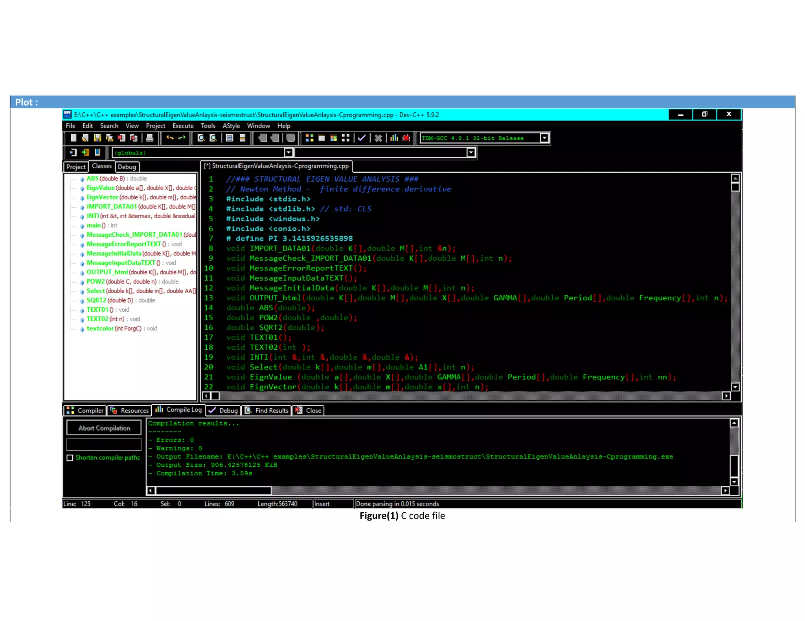Screen dimensions: 805x621
Task: Select IMPORT_DATA01 in the class browser
Action: tap(112, 206)
